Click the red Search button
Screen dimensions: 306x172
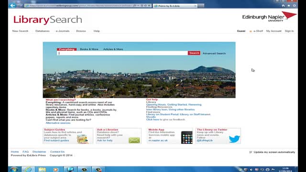tap(194, 53)
